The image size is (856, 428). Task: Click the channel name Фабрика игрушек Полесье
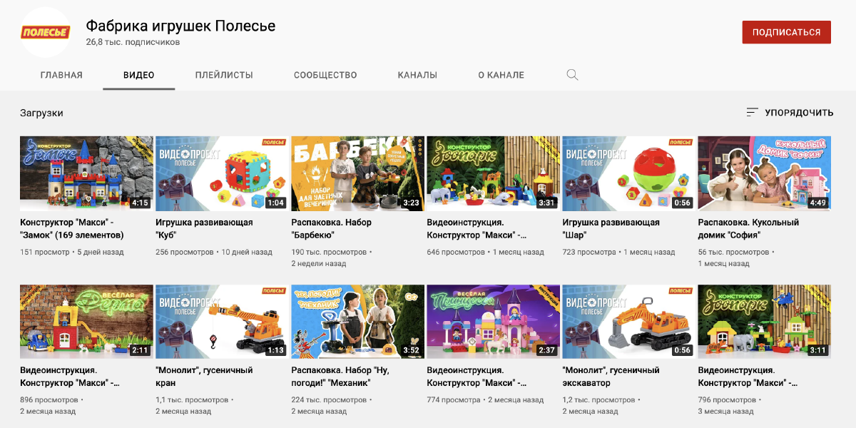click(x=180, y=26)
